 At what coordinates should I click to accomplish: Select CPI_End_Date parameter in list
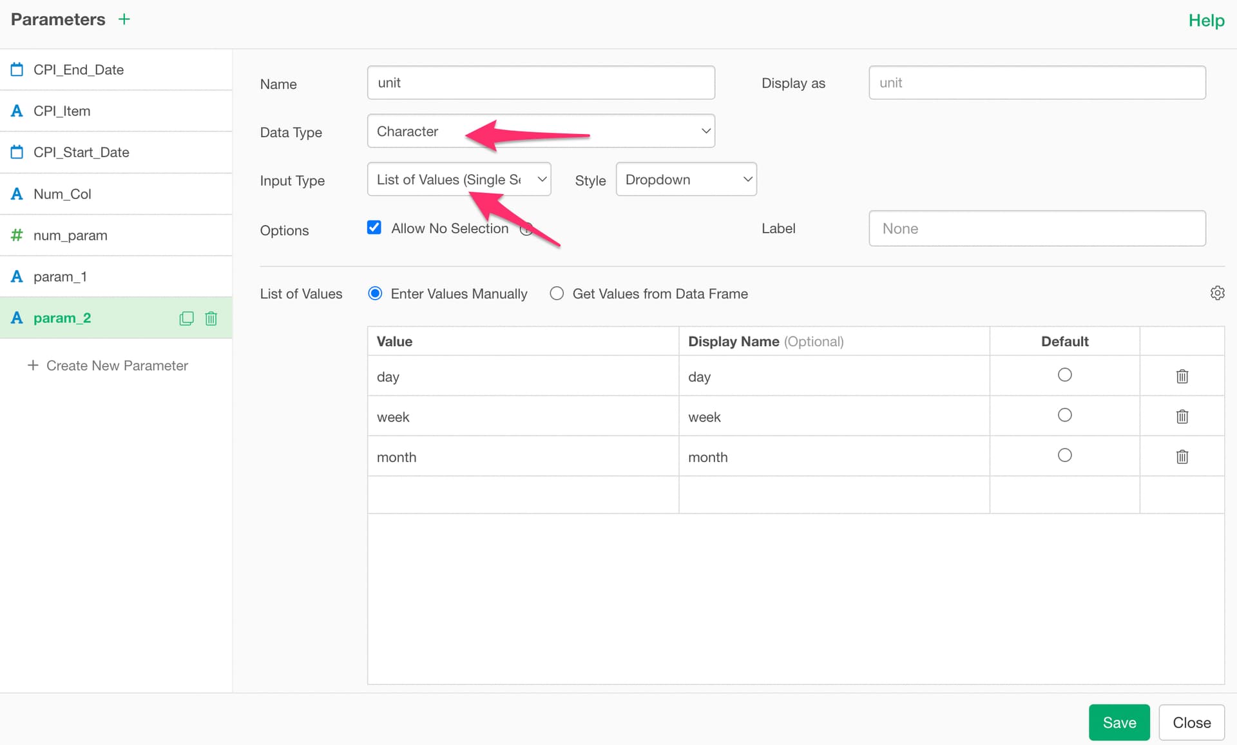[x=116, y=70]
